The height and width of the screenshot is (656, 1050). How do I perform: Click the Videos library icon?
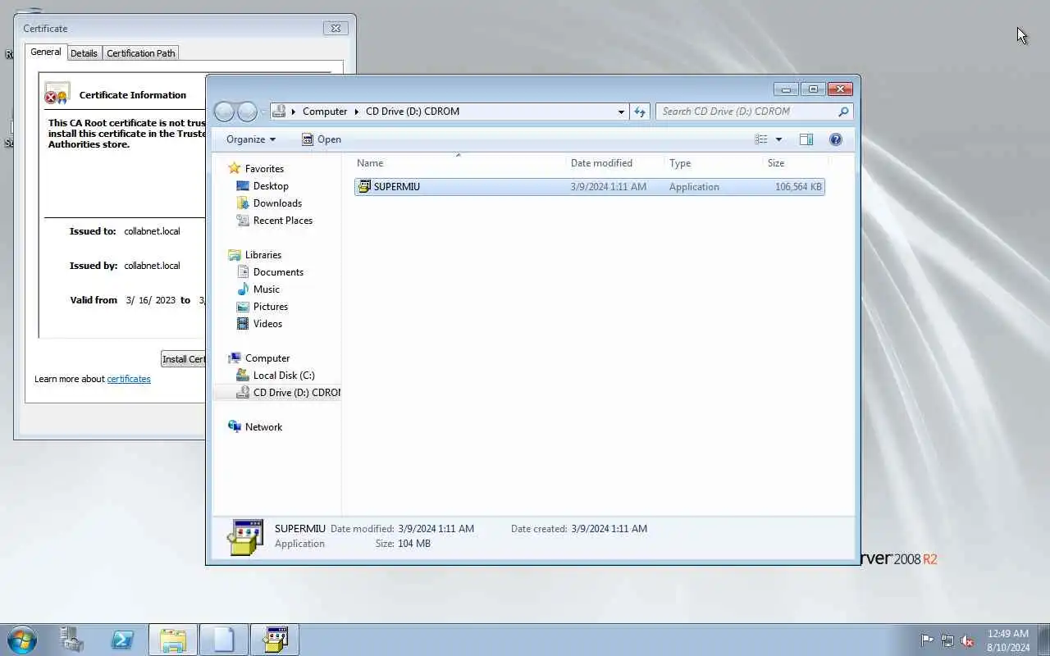coord(243,324)
